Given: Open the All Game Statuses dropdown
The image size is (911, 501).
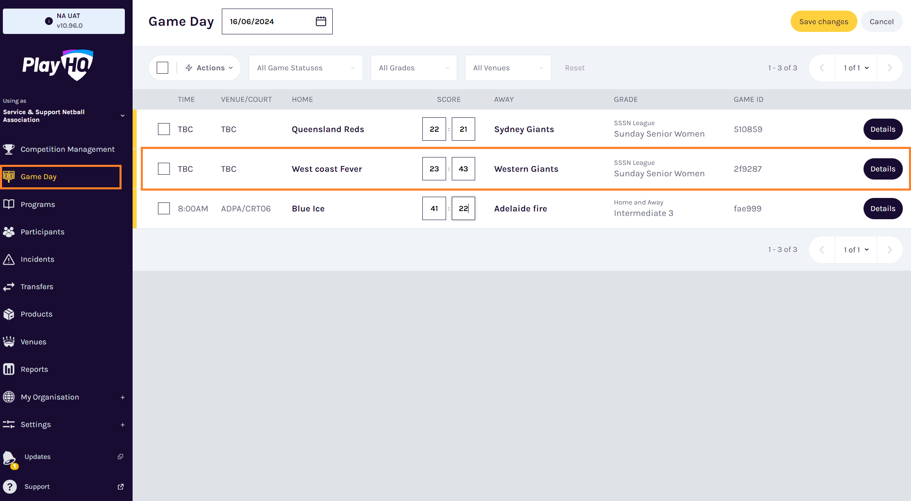Looking at the screenshot, I should point(305,68).
